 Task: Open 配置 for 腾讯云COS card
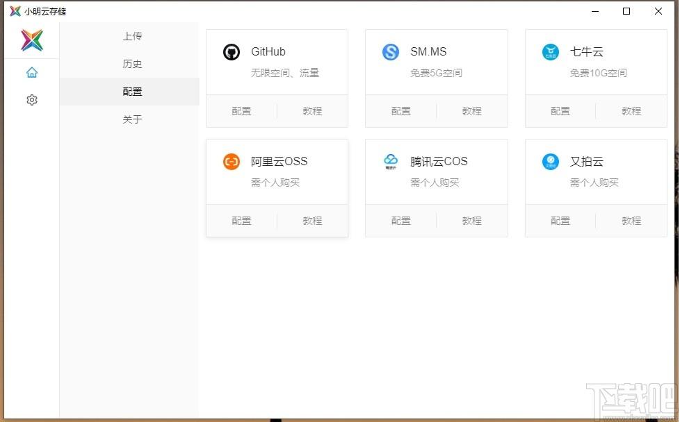click(401, 221)
